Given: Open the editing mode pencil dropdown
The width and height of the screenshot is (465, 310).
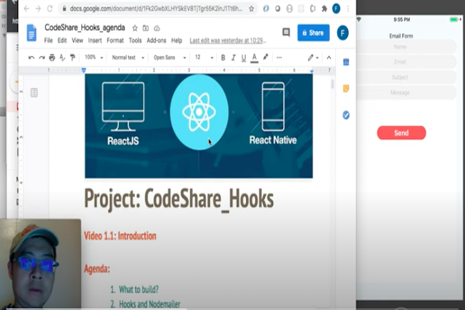Looking at the screenshot, I should click(x=313, y=57).
